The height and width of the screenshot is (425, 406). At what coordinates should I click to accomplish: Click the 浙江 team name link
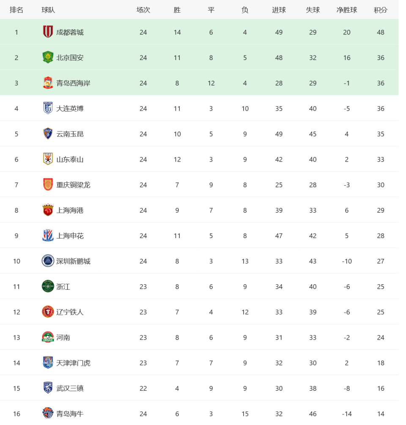[63, 286]
